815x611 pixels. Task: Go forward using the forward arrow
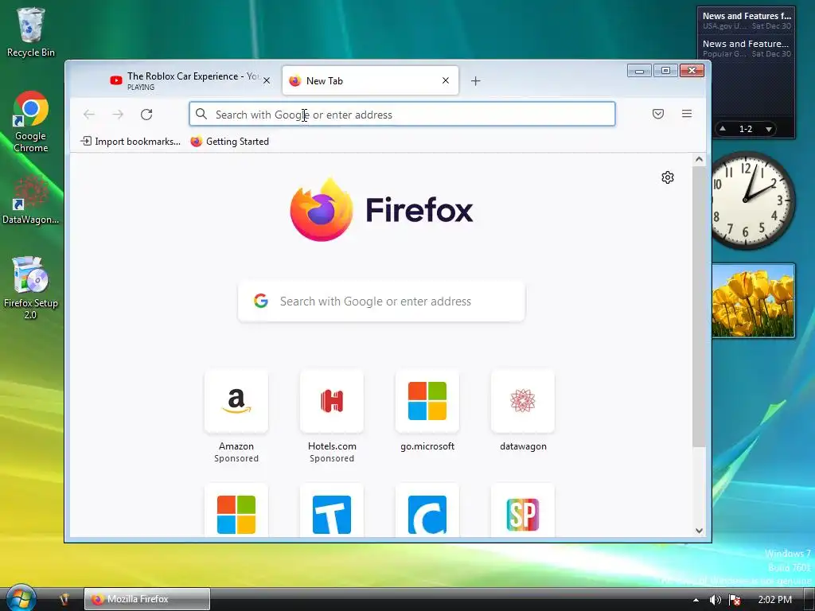coord(118,115)
